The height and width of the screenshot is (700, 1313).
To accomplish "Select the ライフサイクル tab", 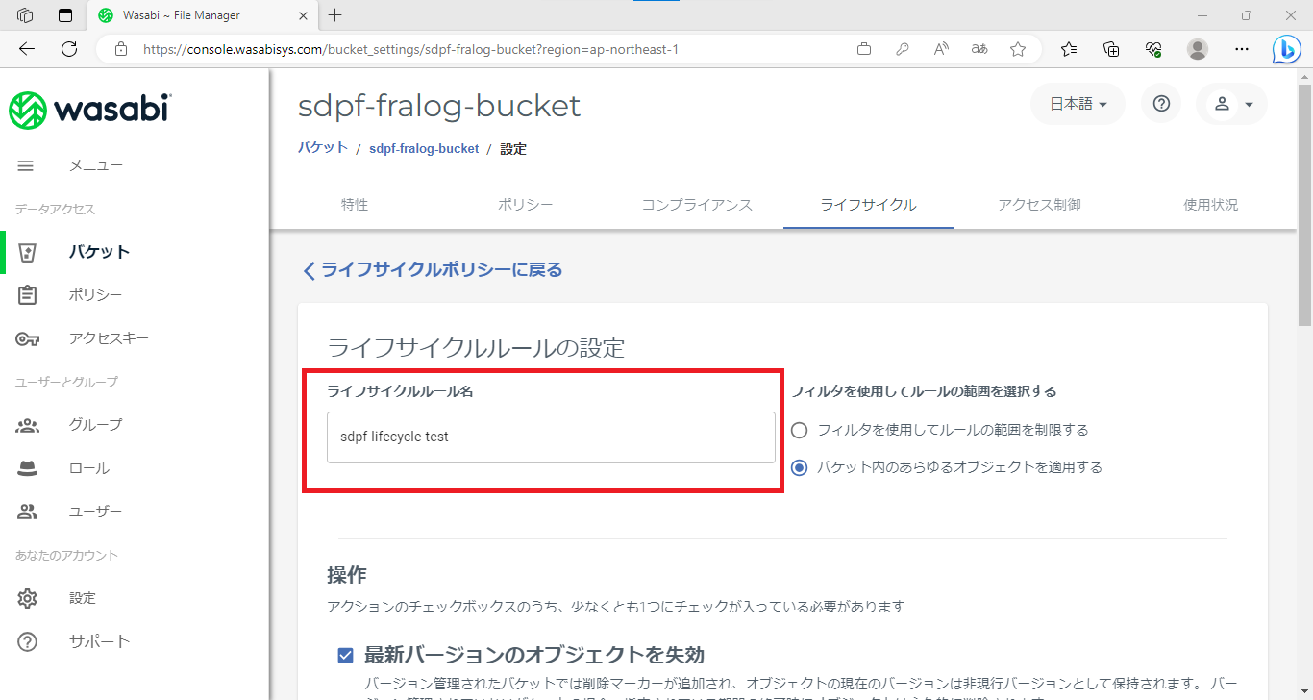I will coord(869,205).
